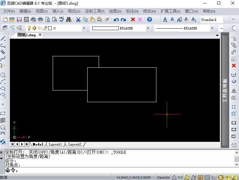The height and width of the screenshot is (180, 239).
Task: Switch to the Layout1 tab
Action: click(55, 144)
